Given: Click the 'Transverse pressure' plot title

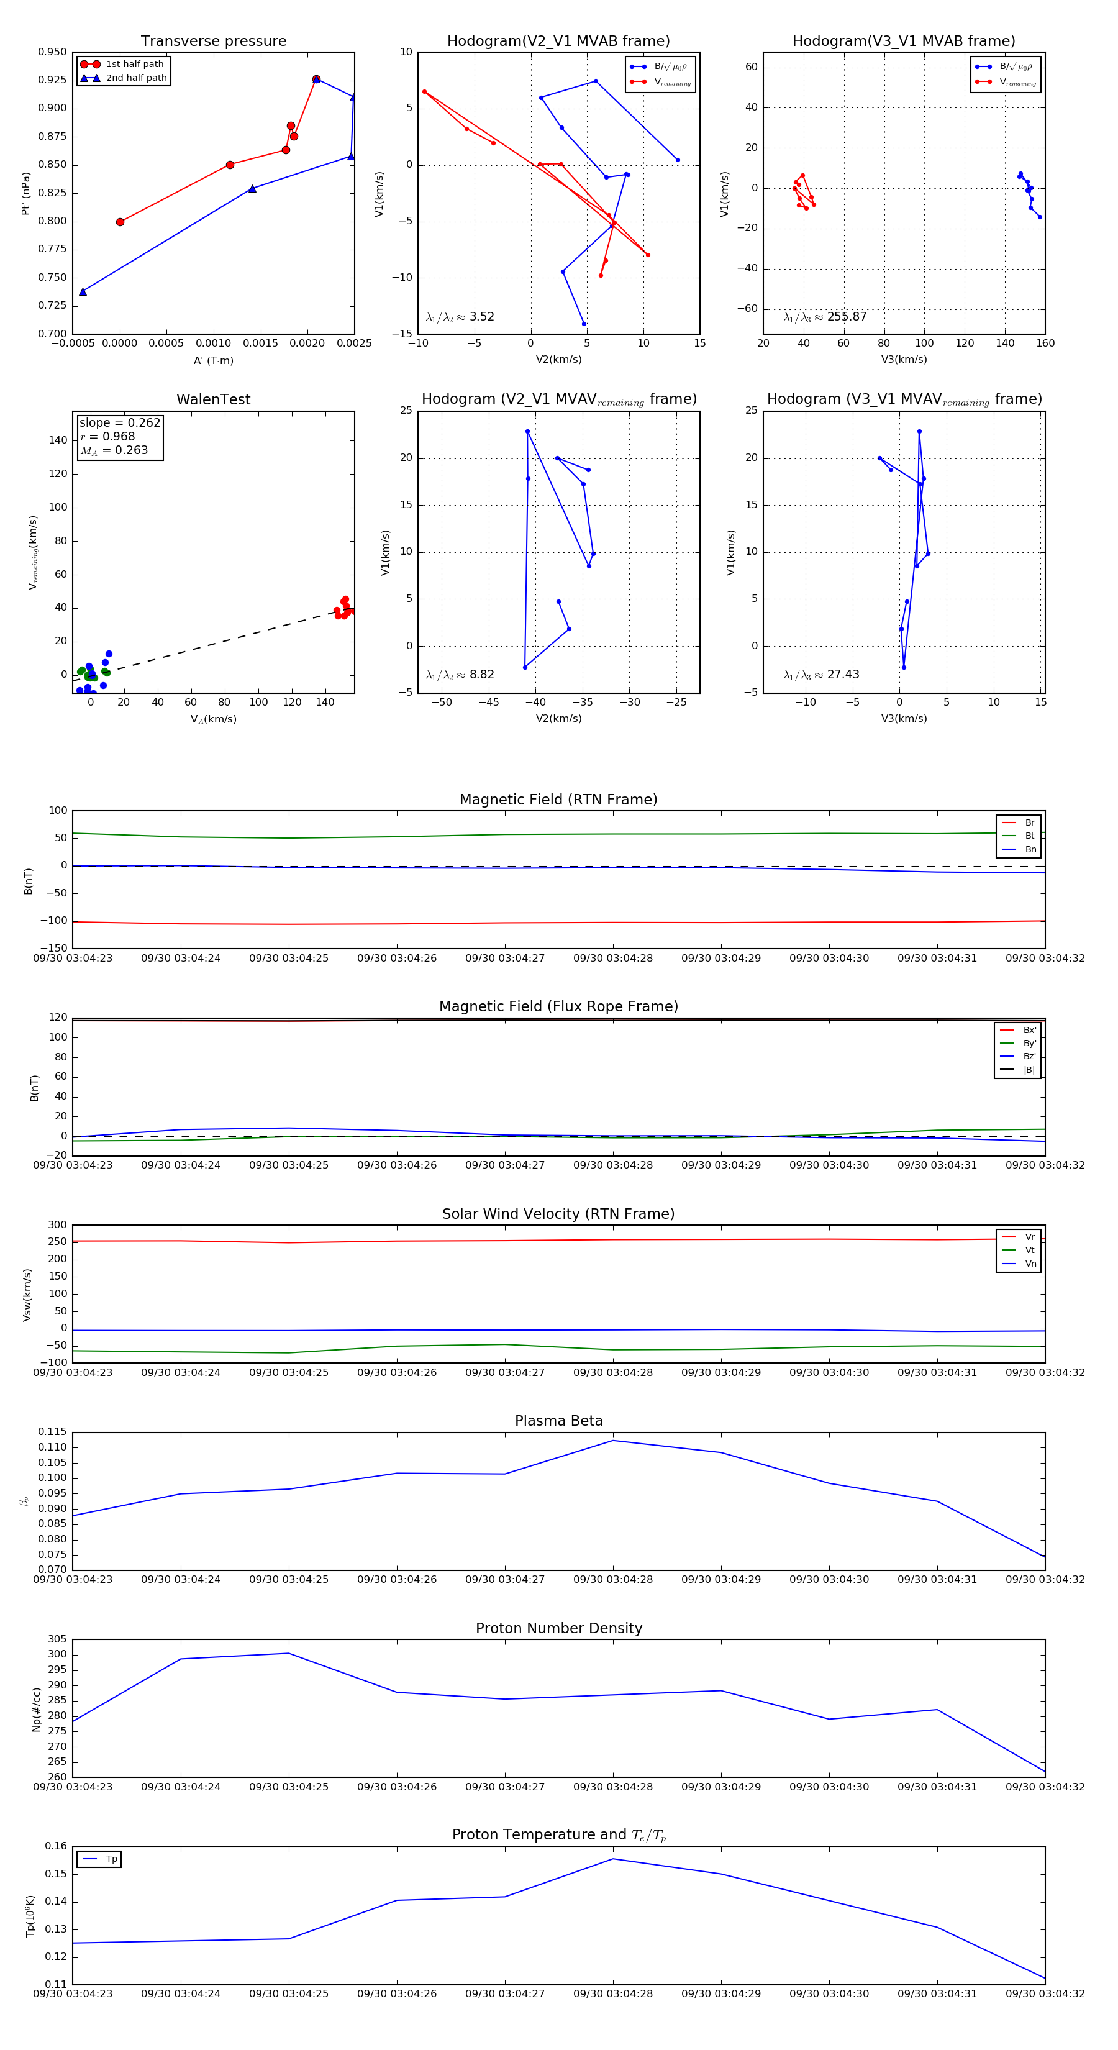Looking at the screenshot, I should 213,42.
